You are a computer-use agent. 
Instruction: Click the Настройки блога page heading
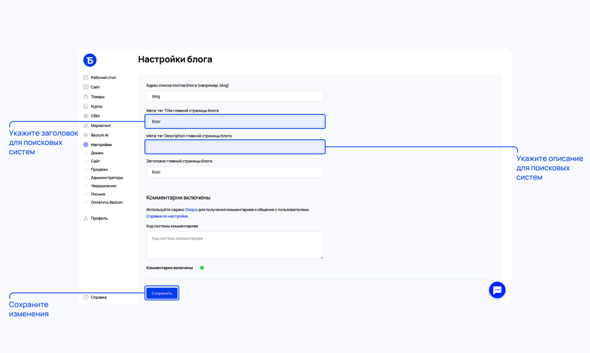coord(175,60)
